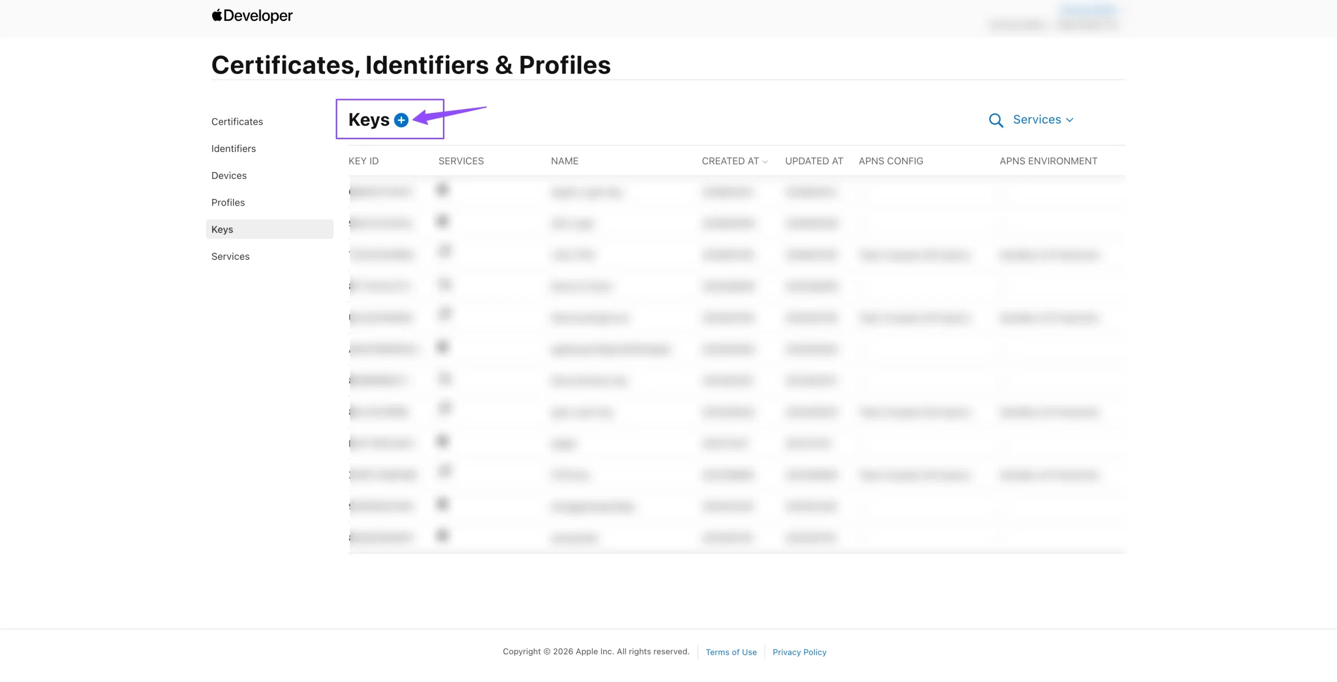Click the Name column header
The height and width of the screenshot is (682, 1337).
565,161
